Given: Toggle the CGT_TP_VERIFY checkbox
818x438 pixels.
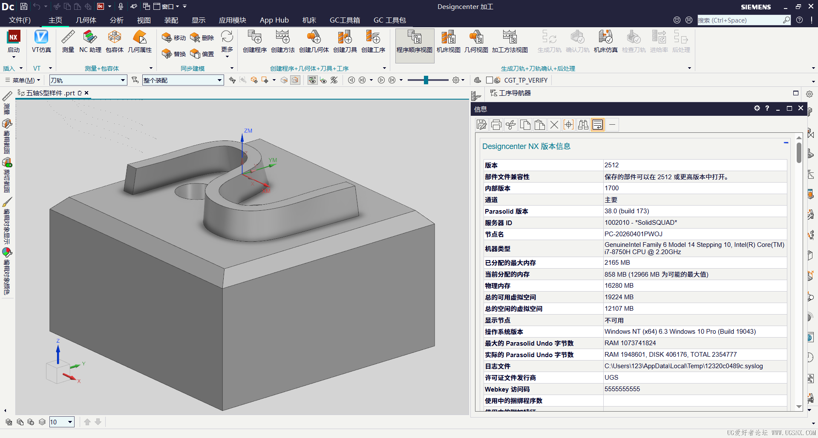Looking at the screenshot, I should coord(490,80).
